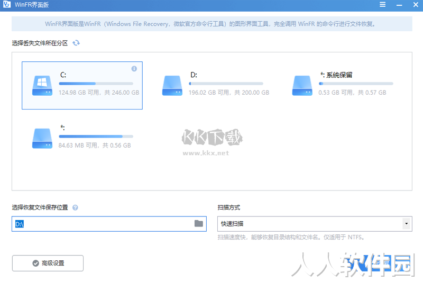This screenshot has height=282, width=423.
Task: Select the C: drive icon
Action: pos(42,85)
